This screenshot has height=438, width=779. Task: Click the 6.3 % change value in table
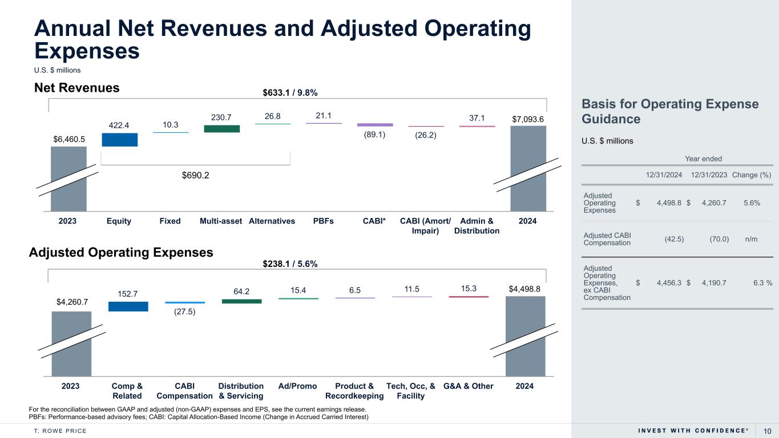coord(761,282)
